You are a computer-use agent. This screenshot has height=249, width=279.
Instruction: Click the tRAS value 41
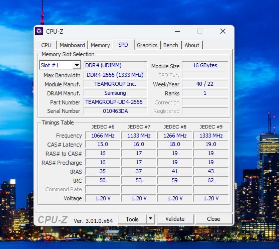[175, 171]
